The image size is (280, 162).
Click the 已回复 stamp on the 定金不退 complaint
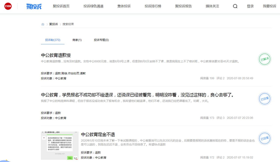pos(265,138)
